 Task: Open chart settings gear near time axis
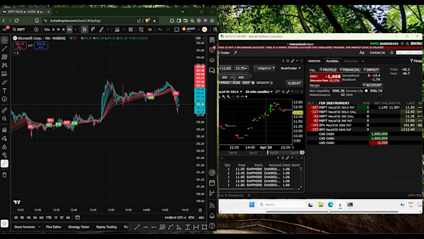click(x=200, y=210)
